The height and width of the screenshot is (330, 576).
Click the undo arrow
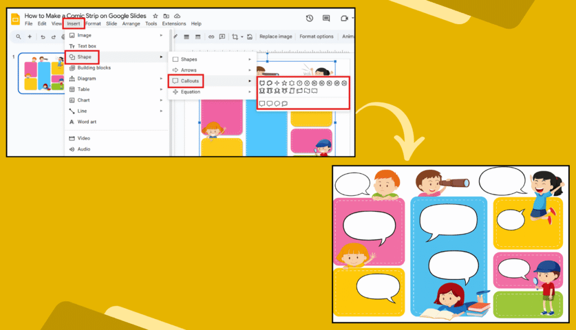click(x=43, y=37)
